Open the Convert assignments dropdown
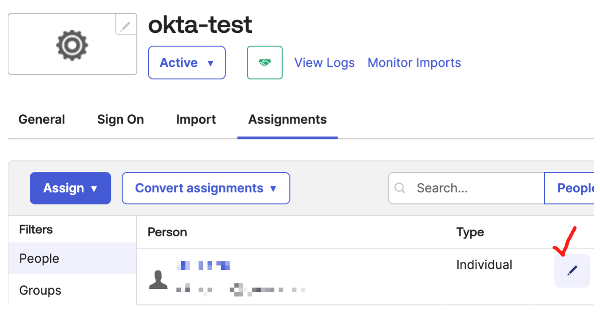This screenshot has width=600, height=315. pyautogui.click(x=206, y=188)
